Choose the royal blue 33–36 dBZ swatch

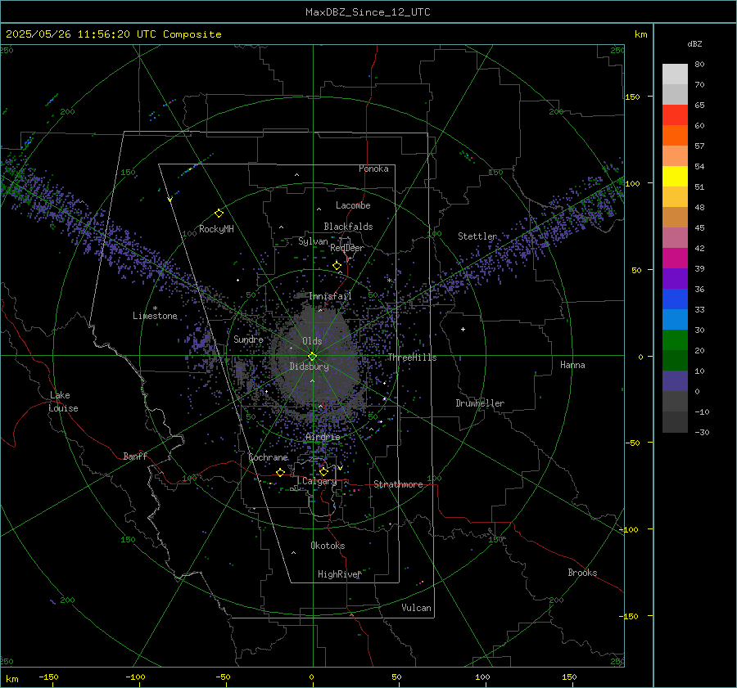pyautogui.click(x=675, y=299)
